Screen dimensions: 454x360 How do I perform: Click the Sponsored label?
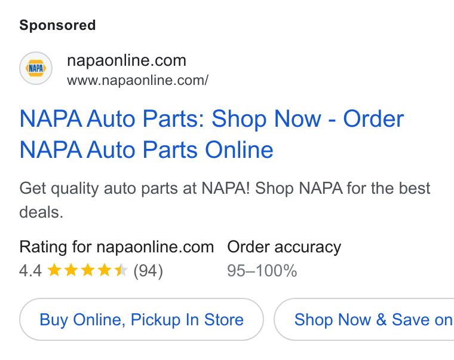(x=57, y=25)
